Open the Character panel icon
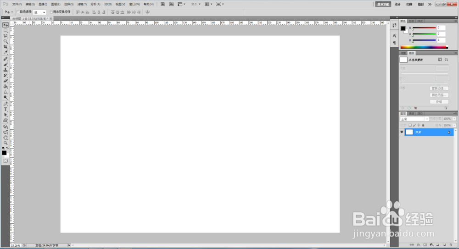This screenshot has height=249, width=459. point(394,36)
